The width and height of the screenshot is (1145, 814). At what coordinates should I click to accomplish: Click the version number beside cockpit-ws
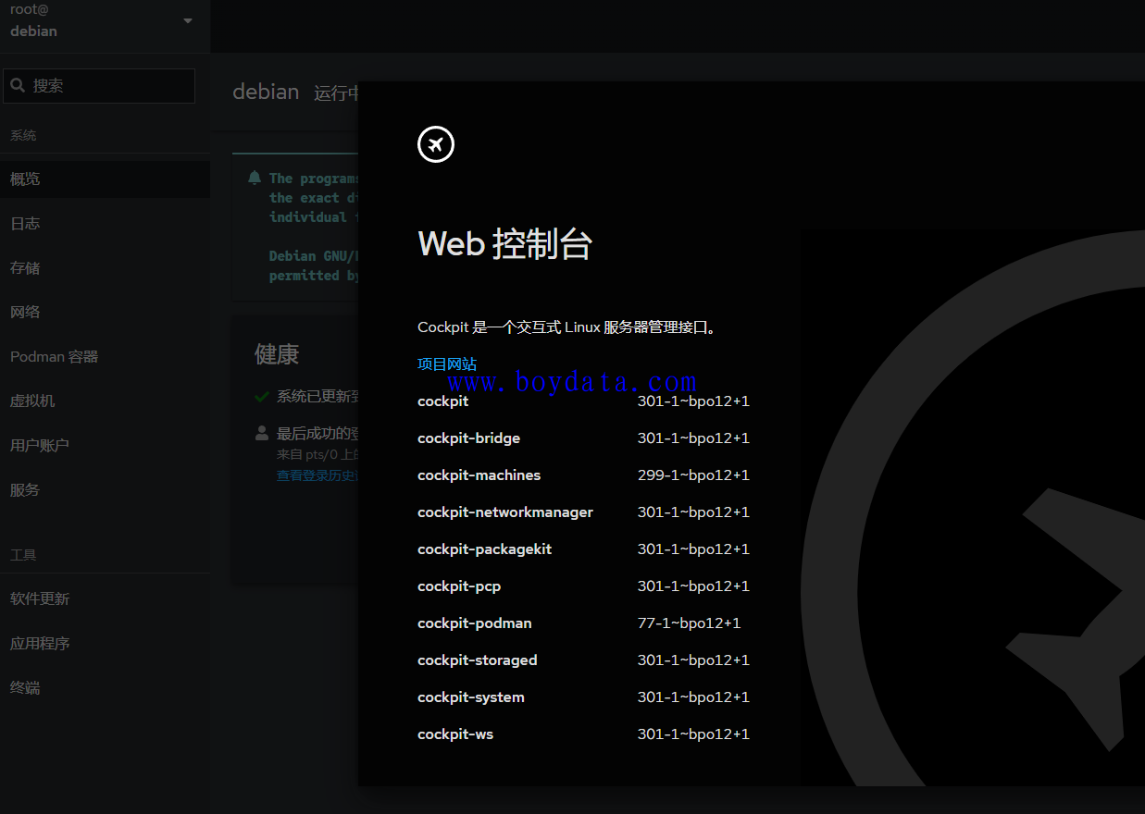[x=693, y=734]
